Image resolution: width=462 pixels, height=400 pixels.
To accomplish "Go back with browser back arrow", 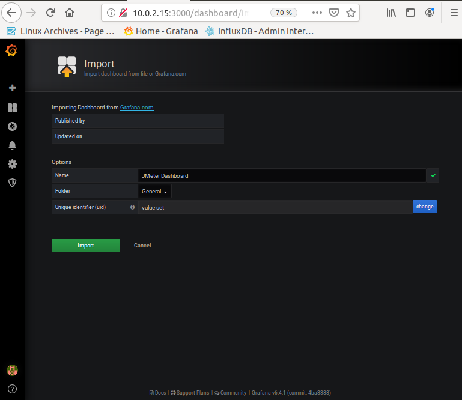I will coord(11,13).
